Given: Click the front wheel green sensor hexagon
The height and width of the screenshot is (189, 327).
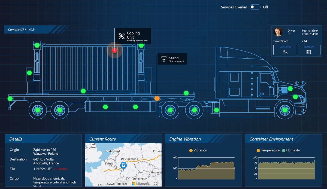Looking at the screenshot, I should (x=285, y=110).
